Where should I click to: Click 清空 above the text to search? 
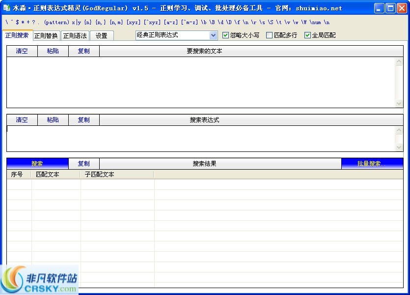[22, 51]
